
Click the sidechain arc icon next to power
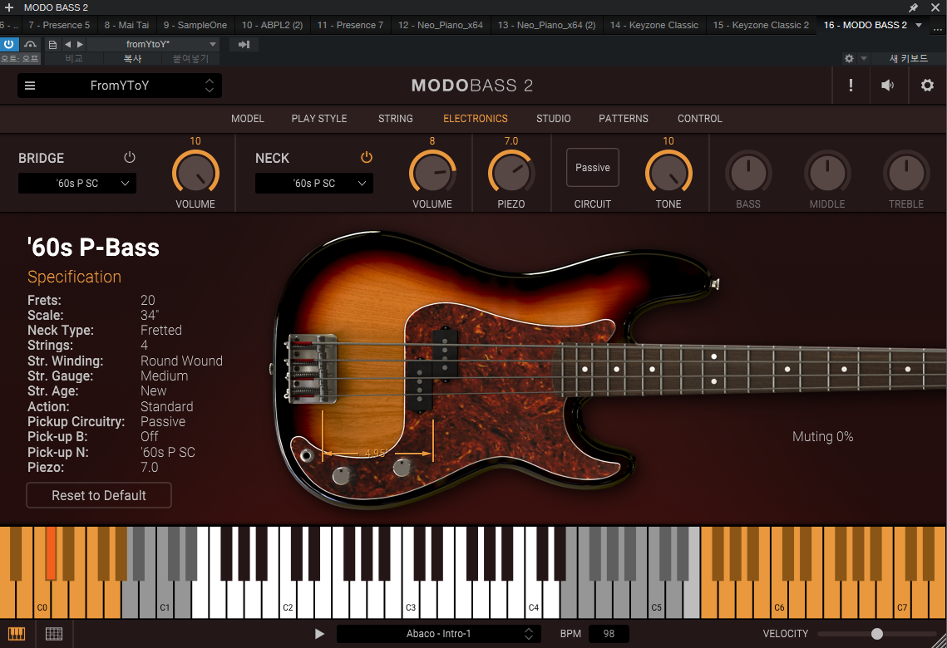30,44
